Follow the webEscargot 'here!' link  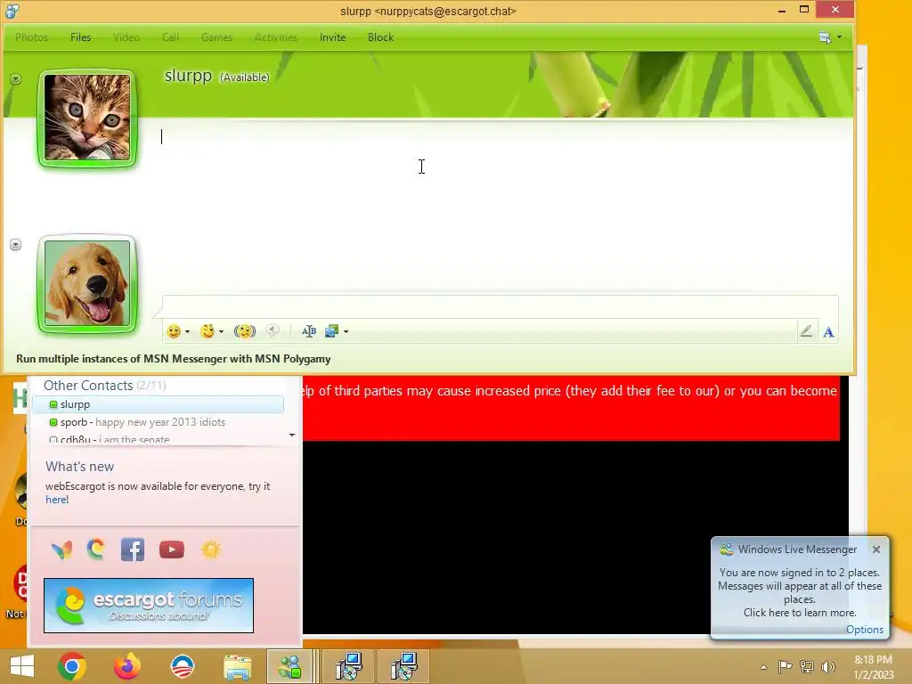[57, 500]
